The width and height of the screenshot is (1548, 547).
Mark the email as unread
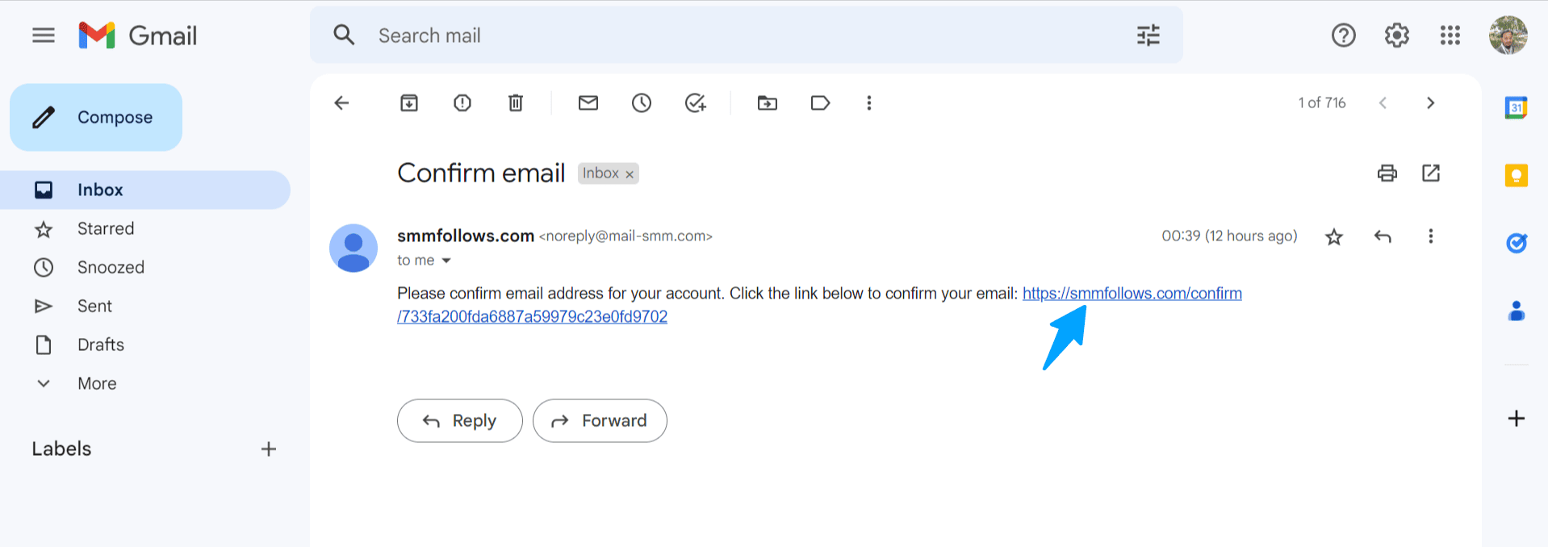pos(588,102)
